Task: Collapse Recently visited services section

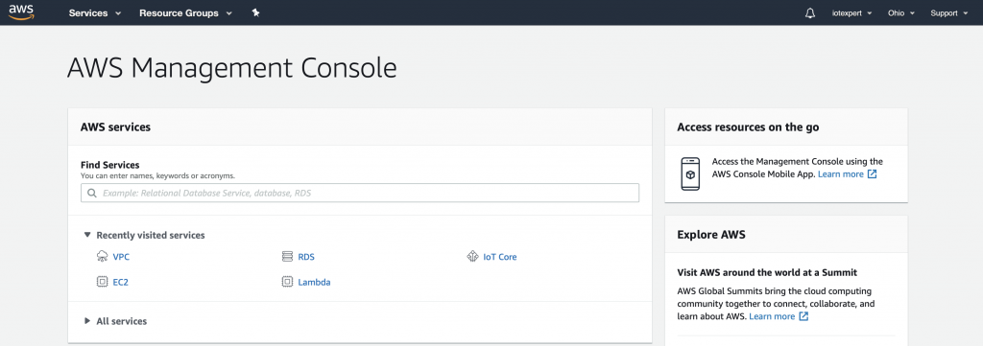Action: [144, 235]
